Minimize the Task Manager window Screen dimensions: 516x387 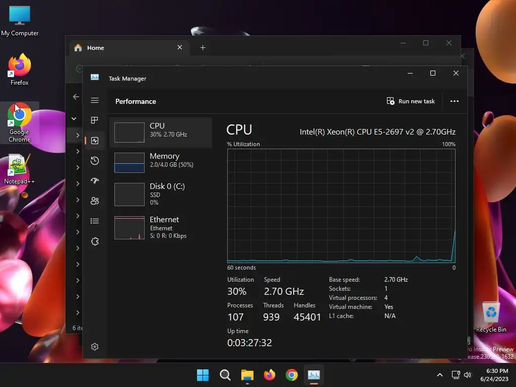click(x=410, y=73)
